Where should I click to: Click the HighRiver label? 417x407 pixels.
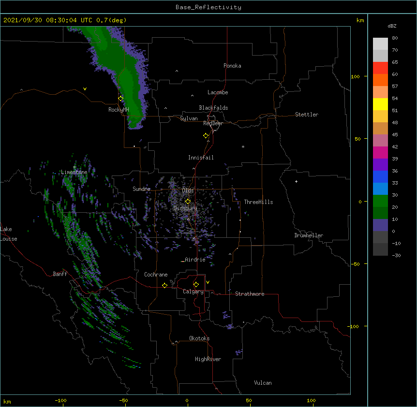tap(208, 359)
